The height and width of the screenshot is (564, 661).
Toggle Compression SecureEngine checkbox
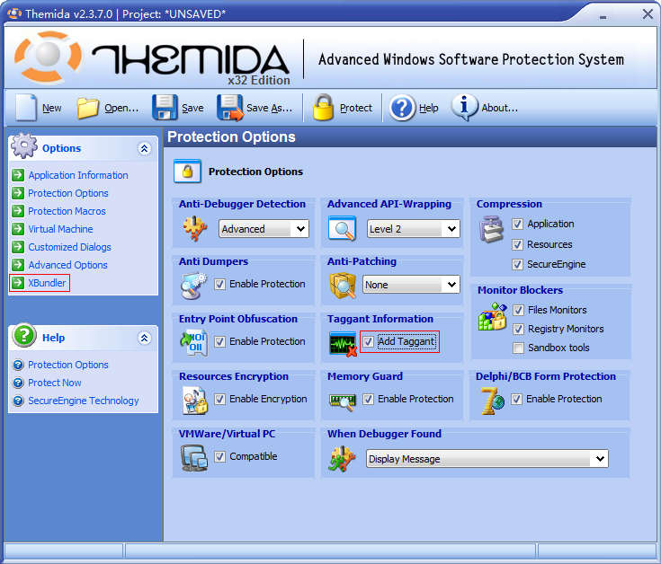point(518,264)
